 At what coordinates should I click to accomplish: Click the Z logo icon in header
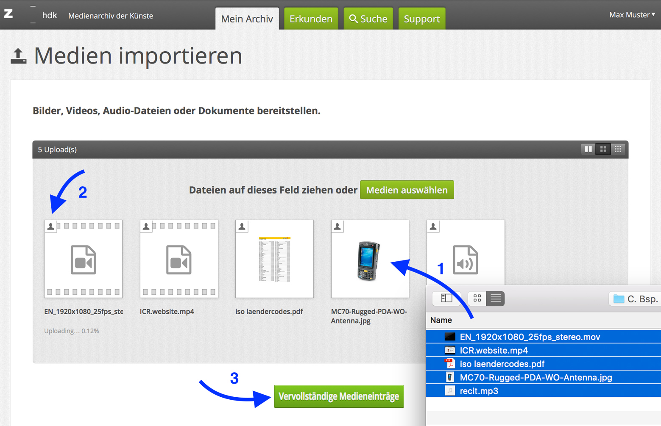(x=8, y=14)
